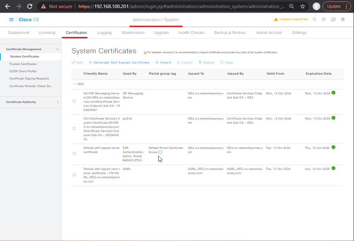Collapse the ISE2 certificate group

click(75, 84)
